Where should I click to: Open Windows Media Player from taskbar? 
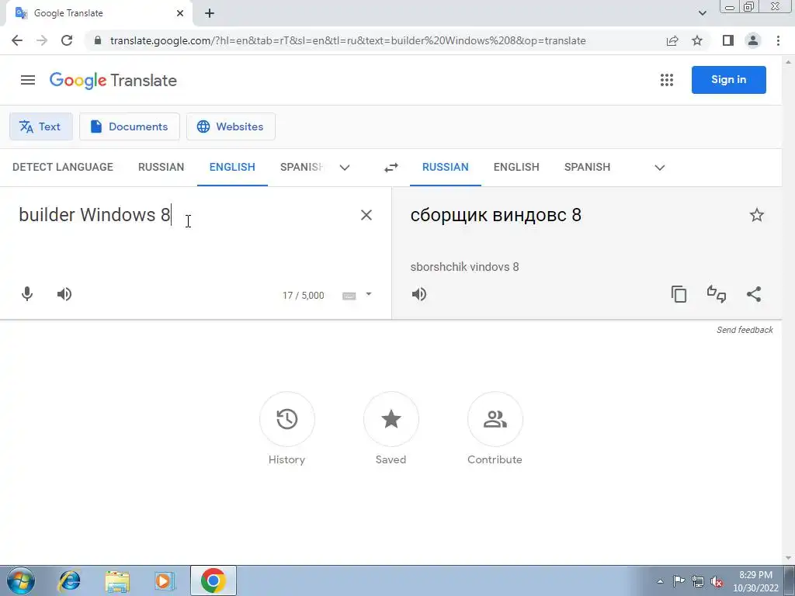pos(165,580)
